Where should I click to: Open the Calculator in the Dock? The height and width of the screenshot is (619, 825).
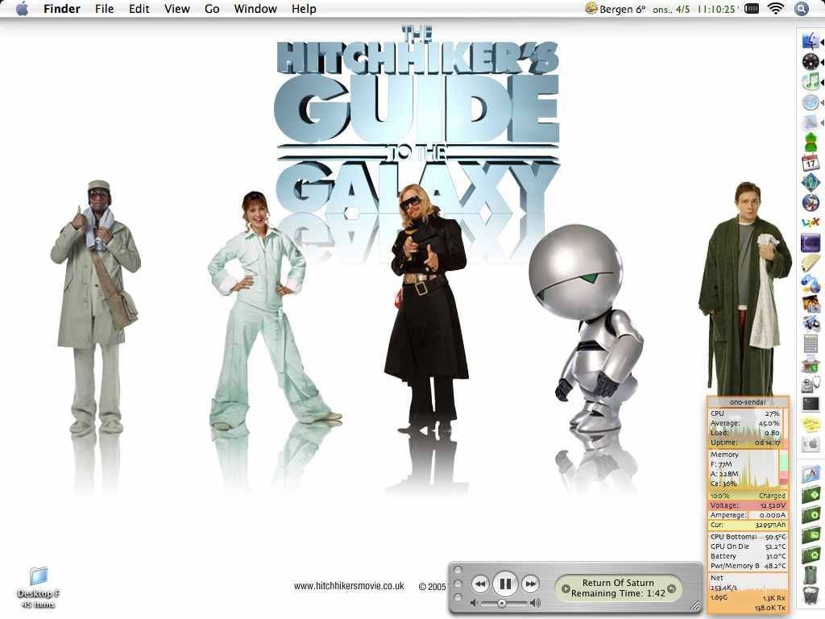[810, 343]
